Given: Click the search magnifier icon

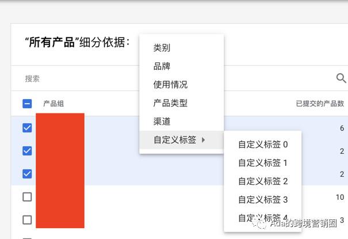Looking at the screenshot, I should [x=341, y=78].
